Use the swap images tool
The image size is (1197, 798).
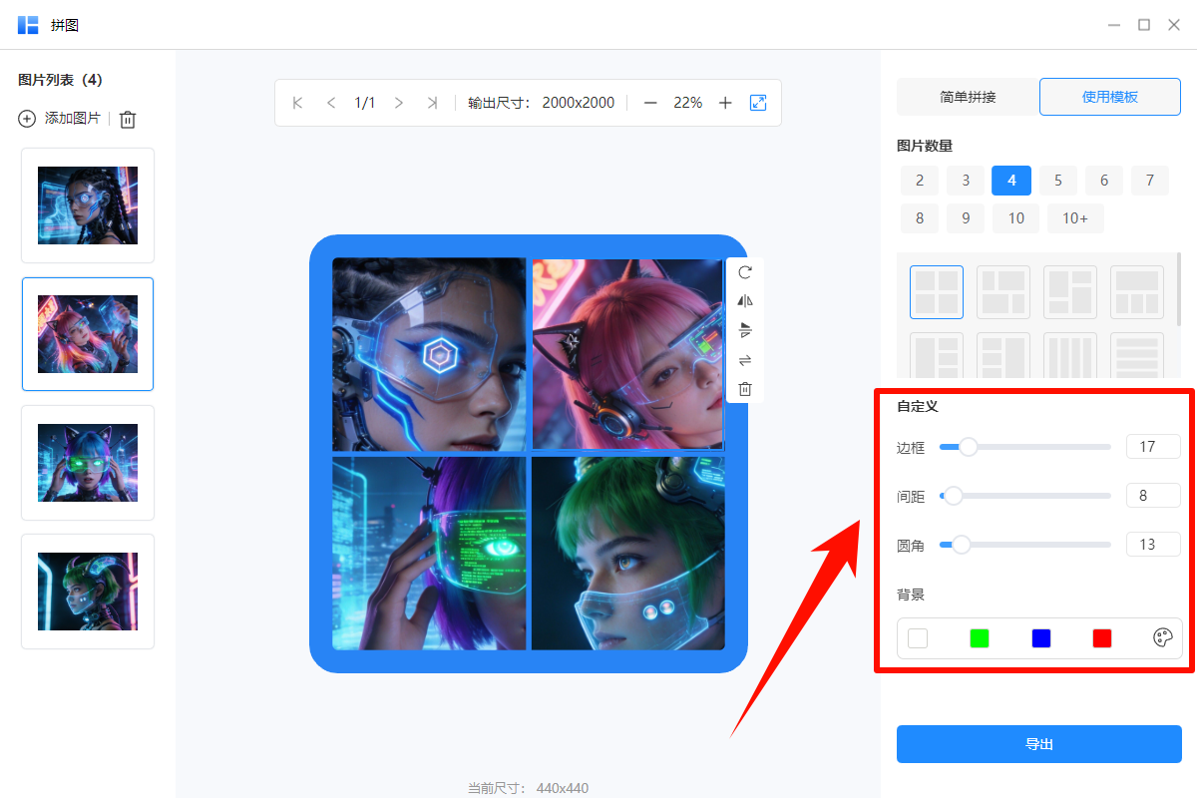coord(744,359)
